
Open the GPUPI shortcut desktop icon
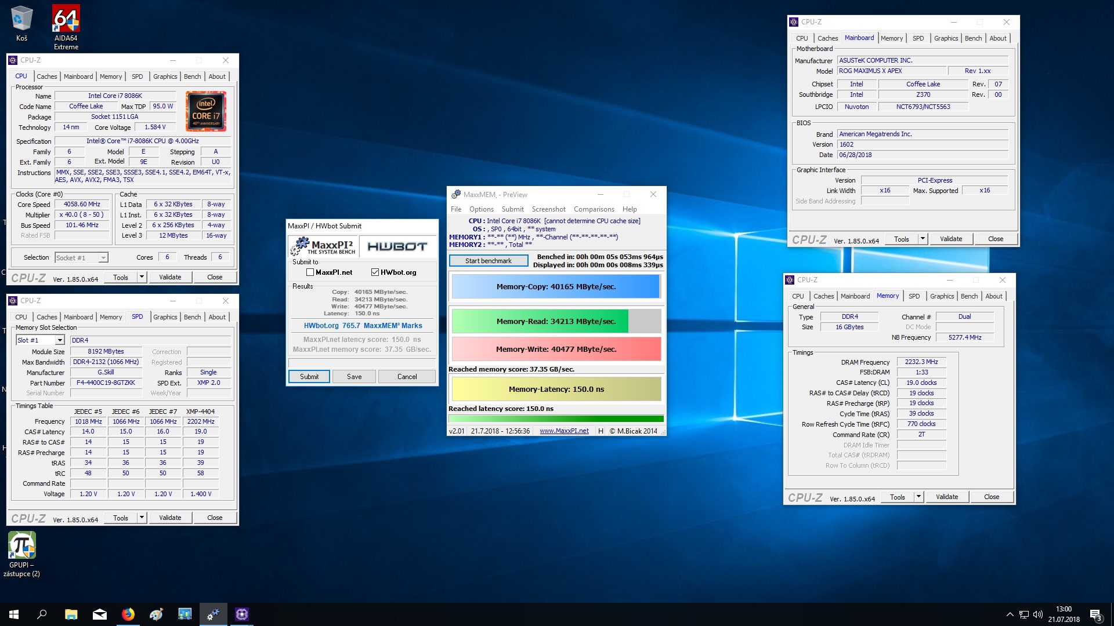pos(21,555)
